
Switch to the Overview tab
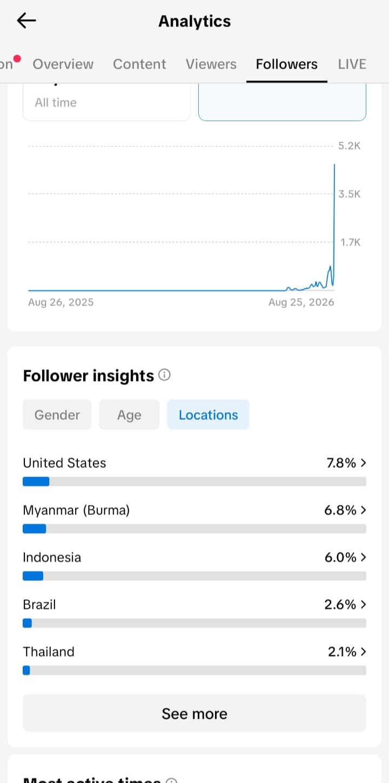[x=63, y=64]
